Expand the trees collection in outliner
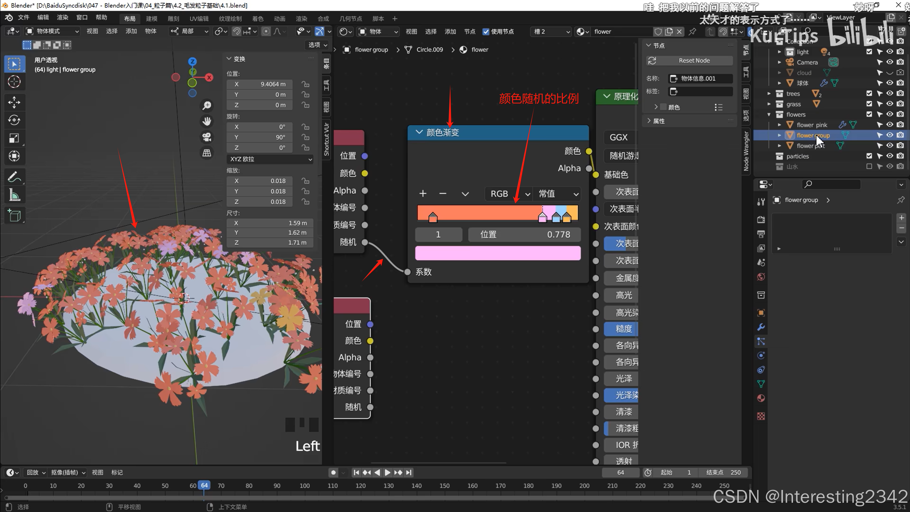This screenshot has height=512, width=910. (769, 94)
